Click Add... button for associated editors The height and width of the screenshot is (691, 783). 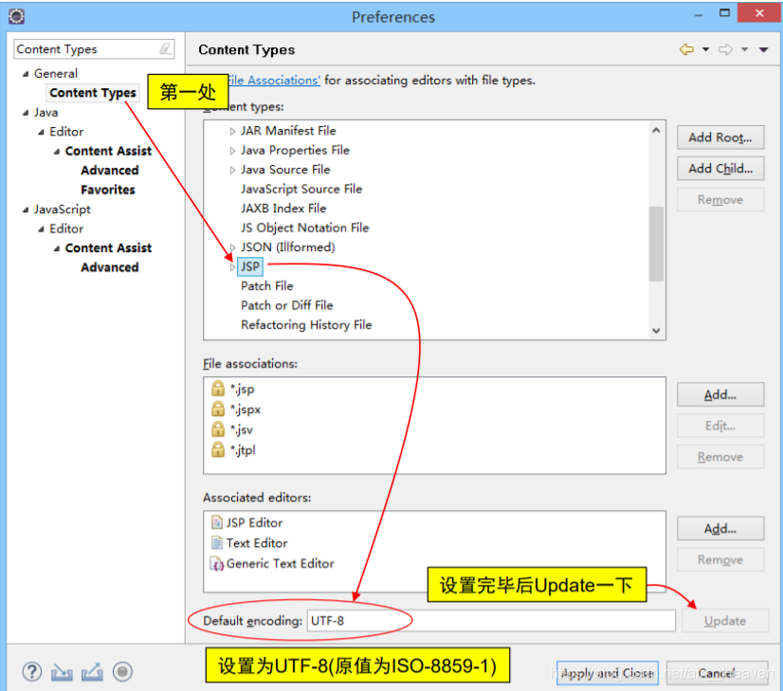(720, 528)
